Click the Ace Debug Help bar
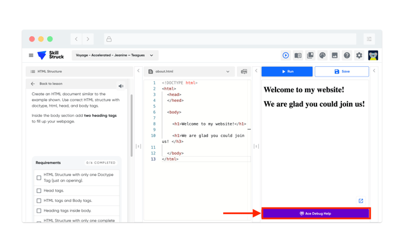 point(316,213)
